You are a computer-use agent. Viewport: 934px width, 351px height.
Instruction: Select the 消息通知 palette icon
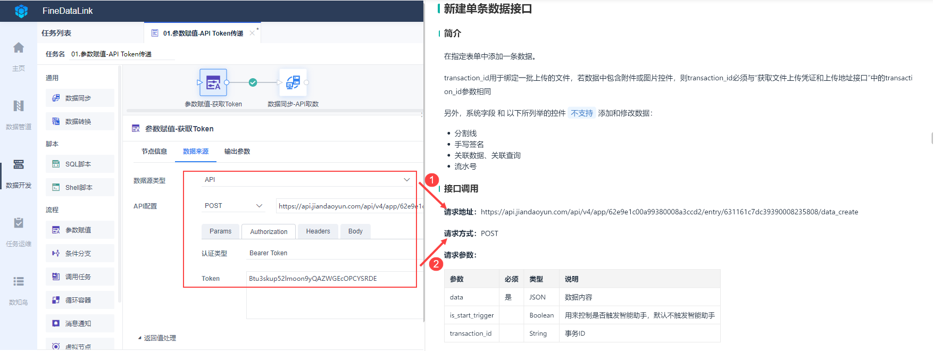coord(56,323)
